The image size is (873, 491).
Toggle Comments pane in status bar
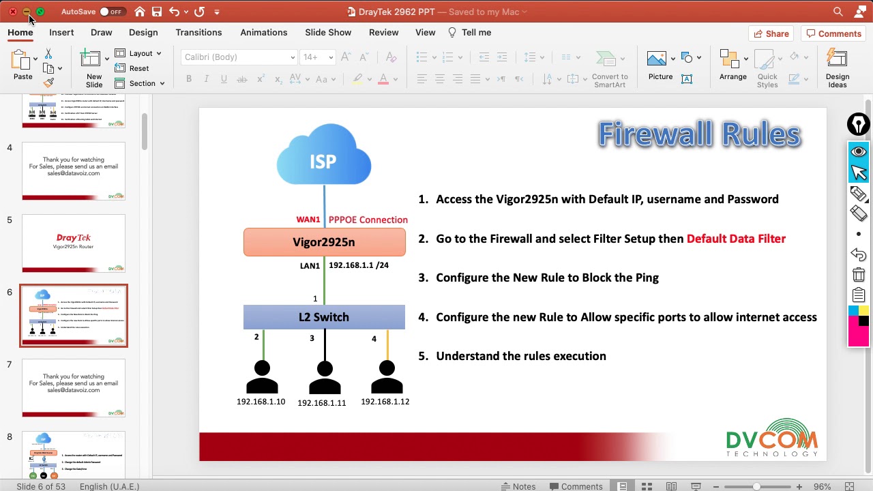[x=575, y=486]
